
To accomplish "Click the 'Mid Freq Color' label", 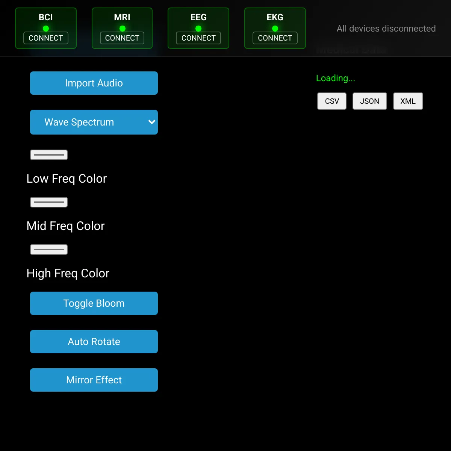I will click(x=65, y=226).
